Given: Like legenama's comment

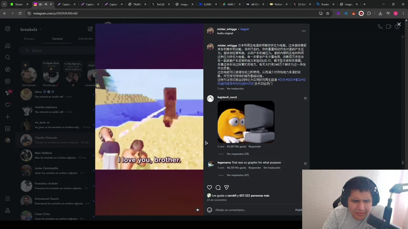Looking at the screenshot, I should 305,164.
